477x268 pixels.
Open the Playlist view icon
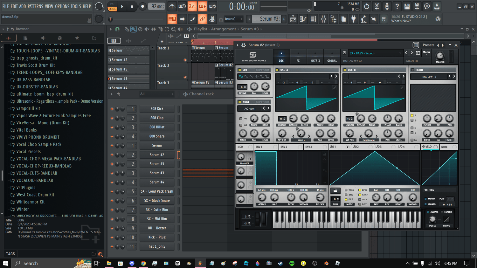pos(293,19)
